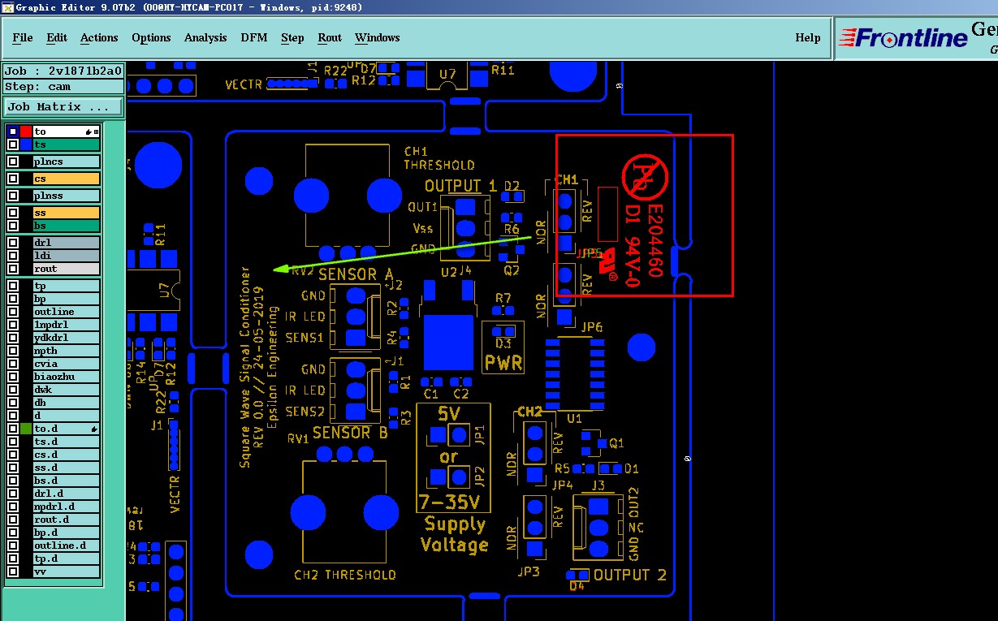The width and height of the screenshot is (998, 621).
Task: Click the grid icon on layer to
Action: pos(96,132)
